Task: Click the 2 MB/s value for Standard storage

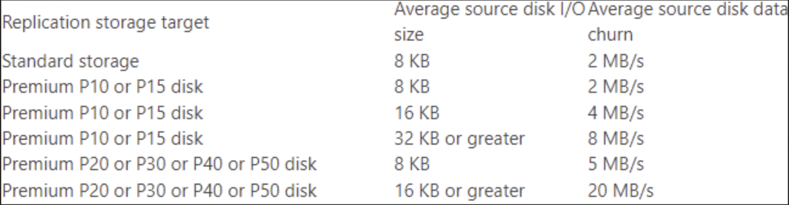Action: (615, 61)
